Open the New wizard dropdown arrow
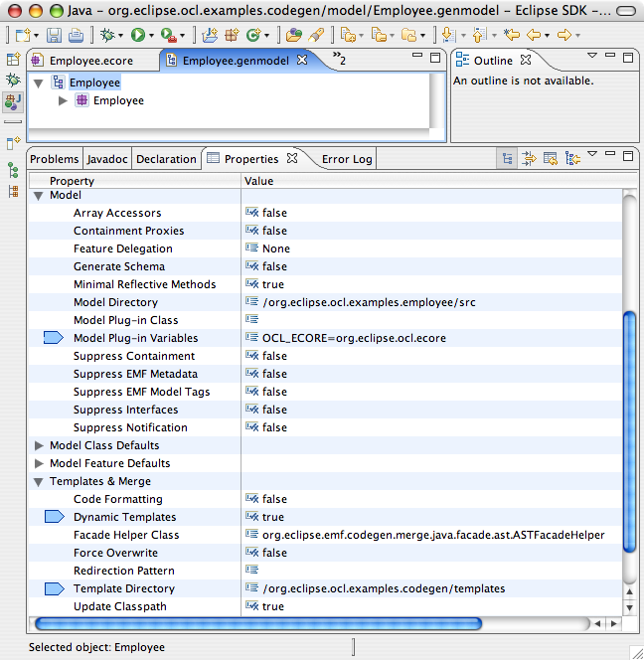The image size is (644, 660). [x=36, y=36]
